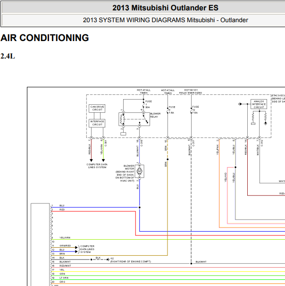The image size is (285, 286).
Task: Click the BLK/WHT label right of dashed line
Action: point(201,262)
